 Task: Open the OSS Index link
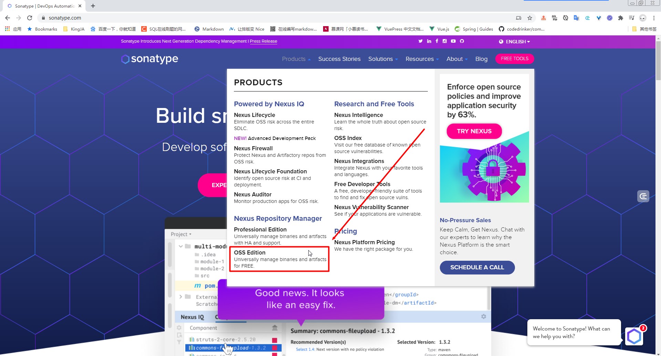click(x=348, y=138)
